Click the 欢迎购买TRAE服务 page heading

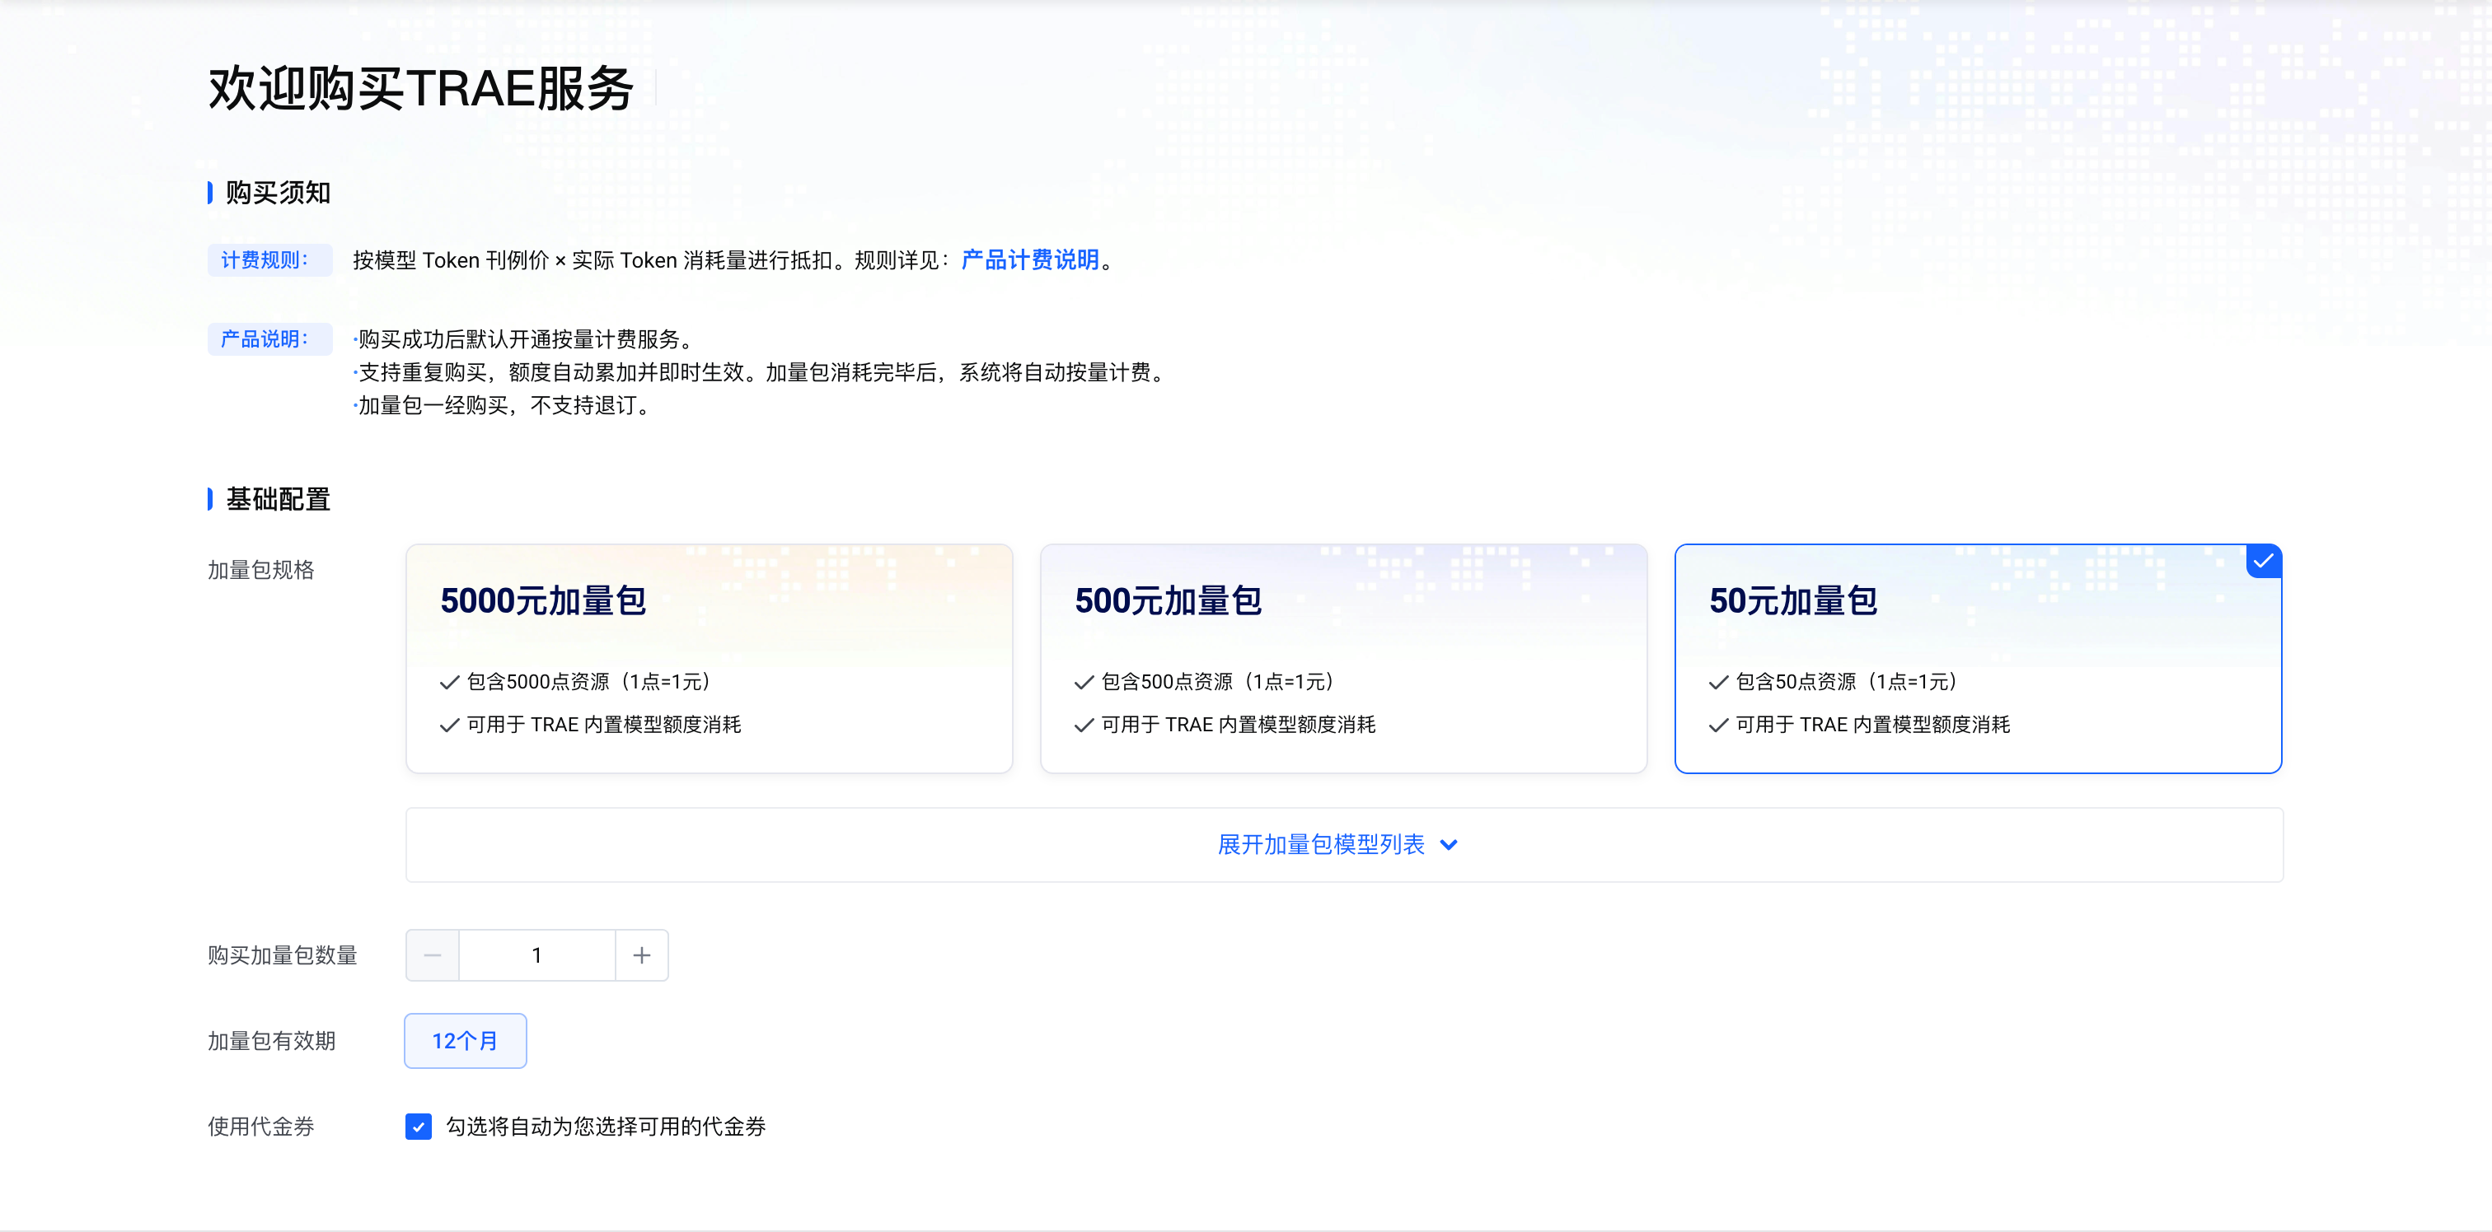pos(421,89)
